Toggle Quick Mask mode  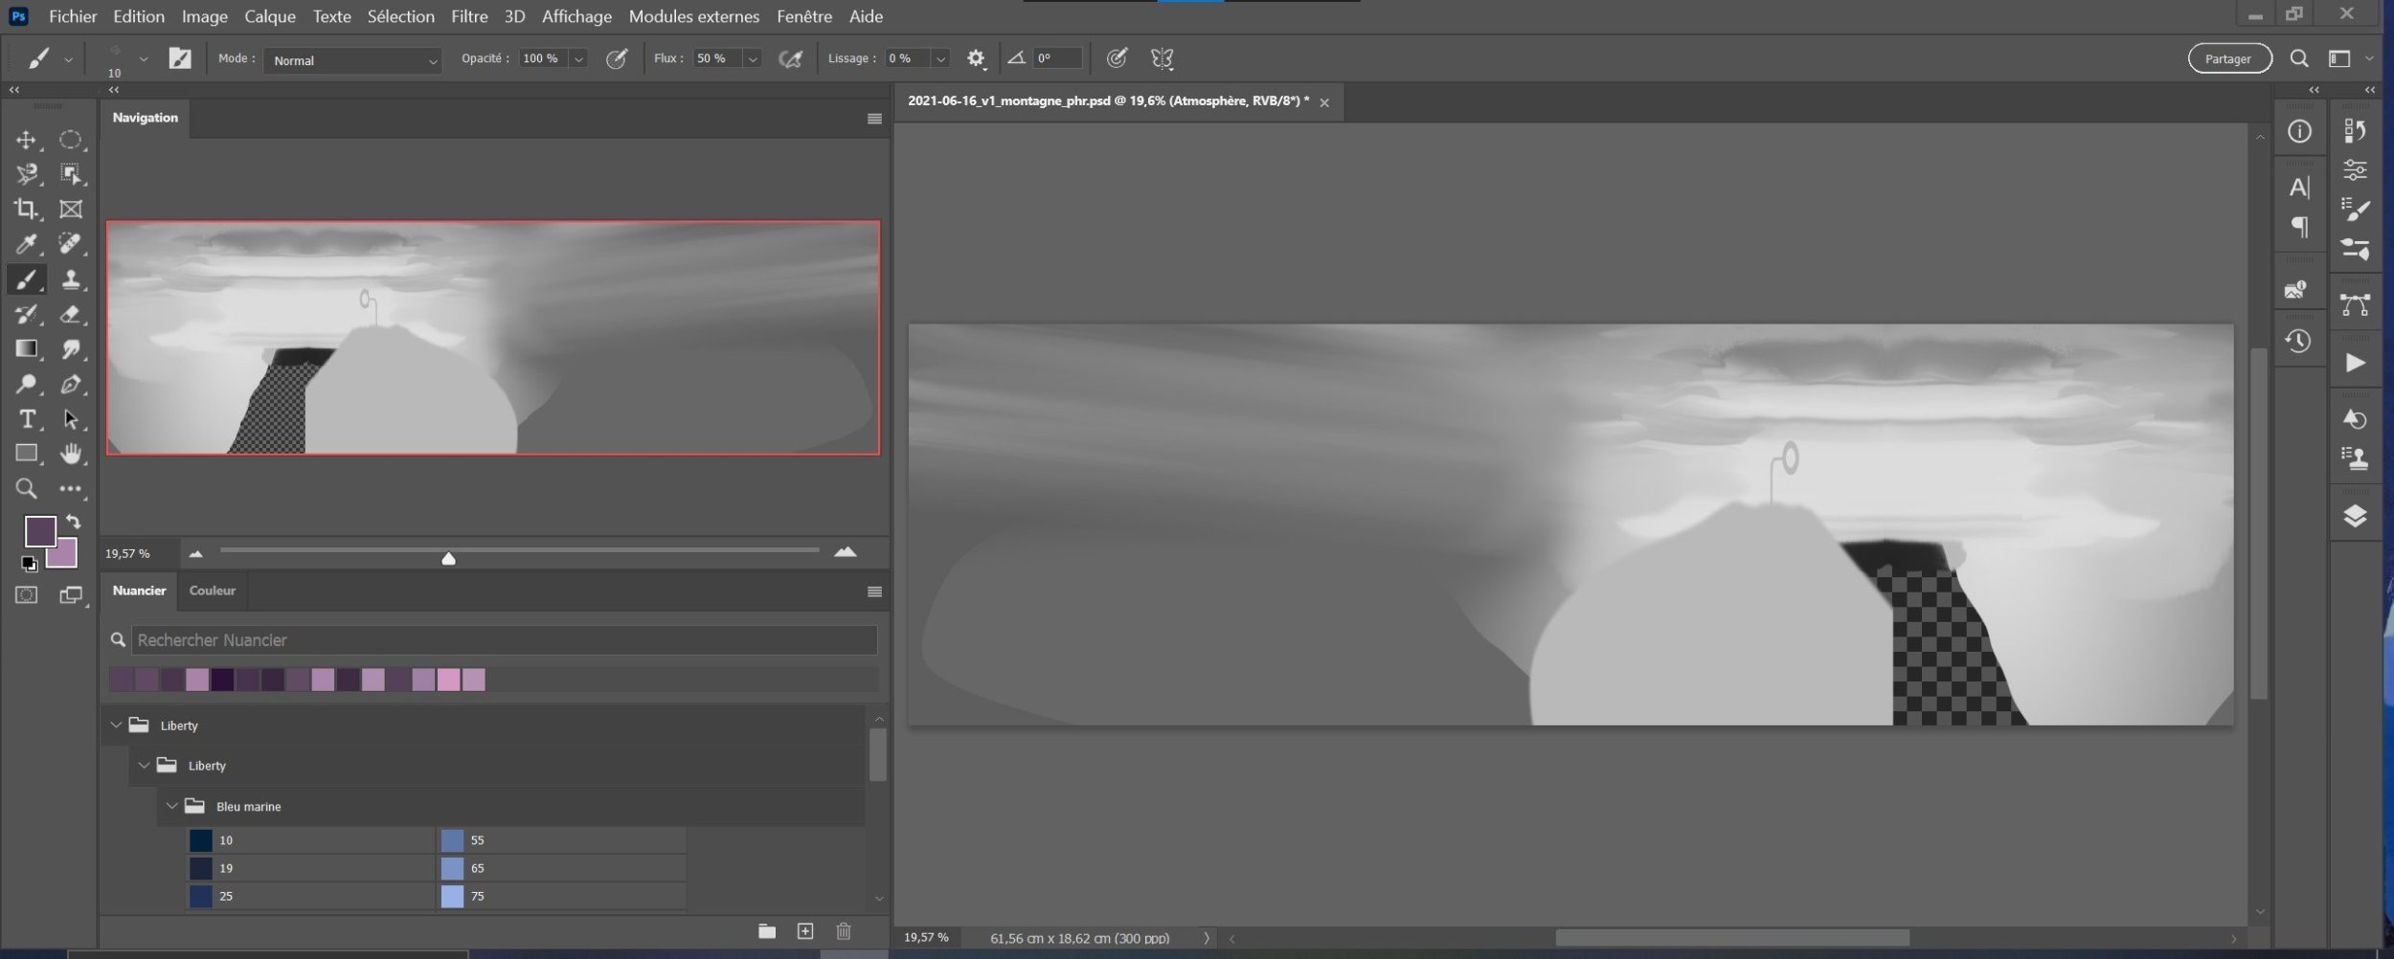(26, 595)
